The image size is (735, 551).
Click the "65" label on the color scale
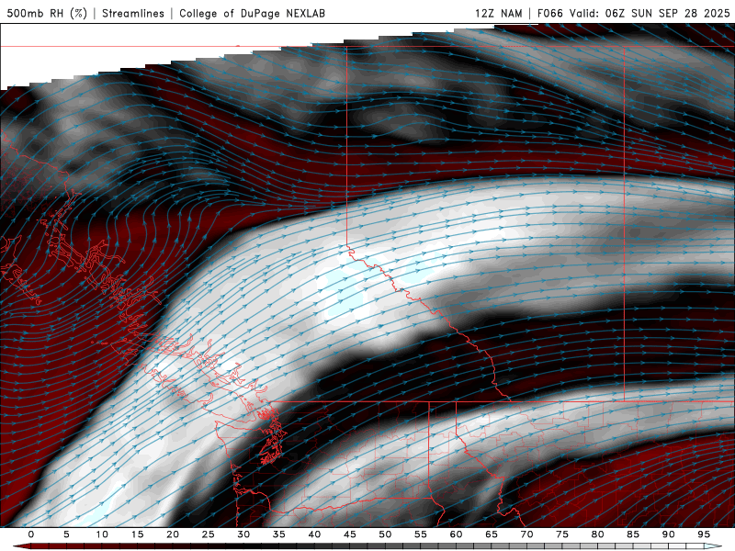pyautogui.click(x=492, y=534)
